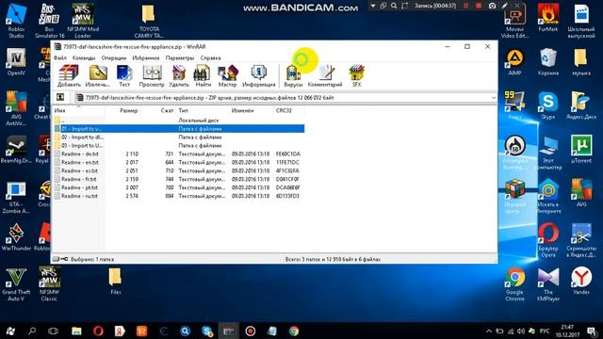Expand the archive path dropdown arrow
This screenshot has height=339, width=603.
click(x=494, y=98)
